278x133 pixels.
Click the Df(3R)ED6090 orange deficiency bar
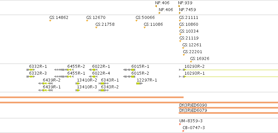click(228, 108)
